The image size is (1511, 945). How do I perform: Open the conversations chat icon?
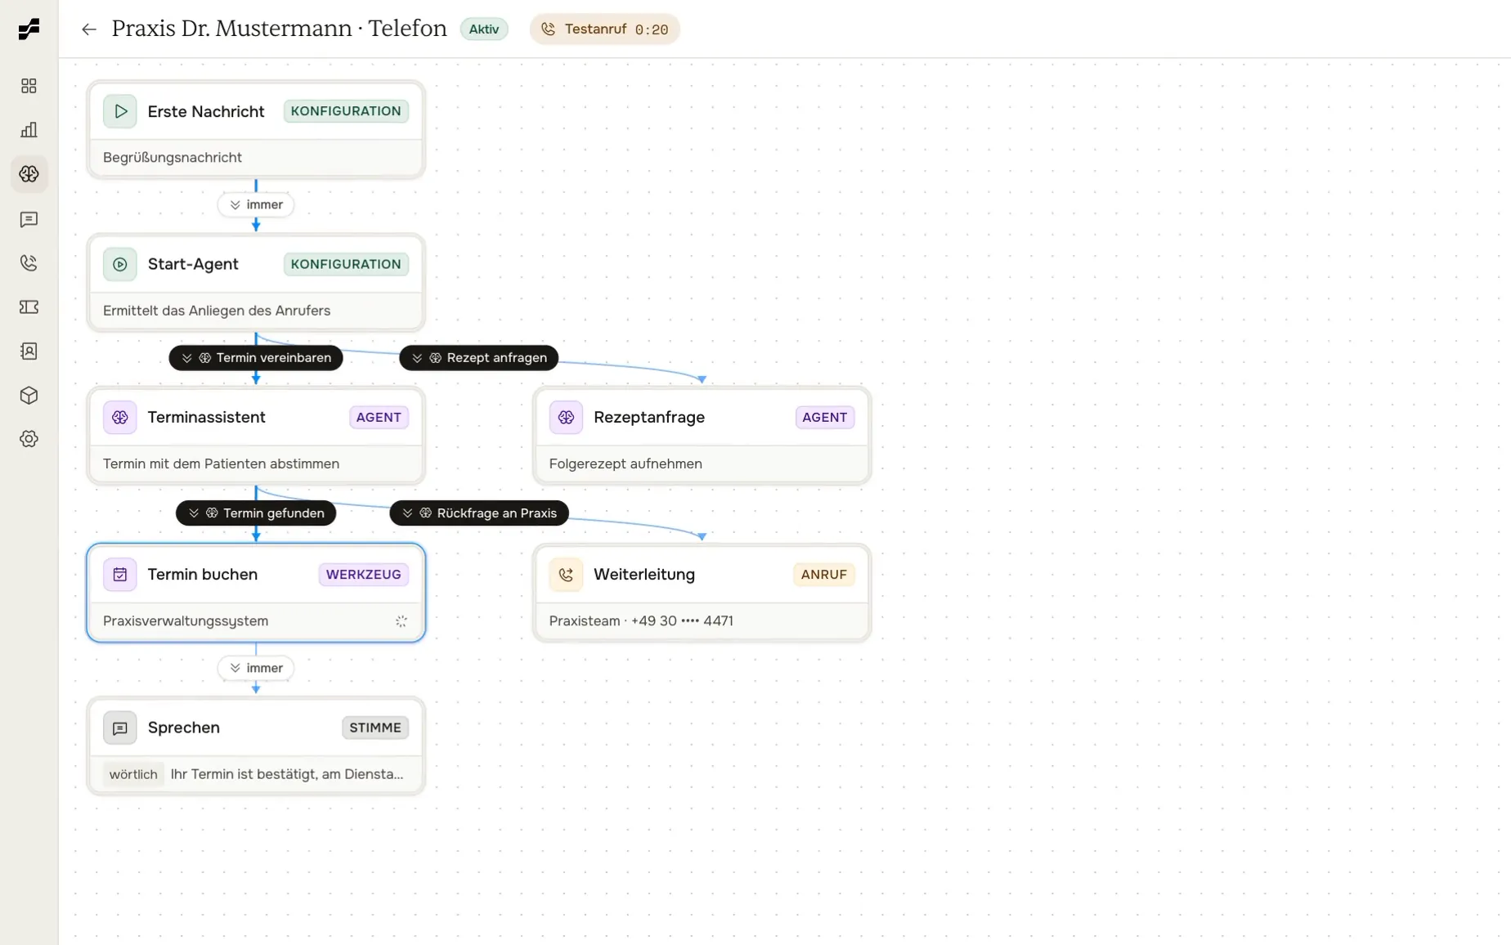coord(29,219)
